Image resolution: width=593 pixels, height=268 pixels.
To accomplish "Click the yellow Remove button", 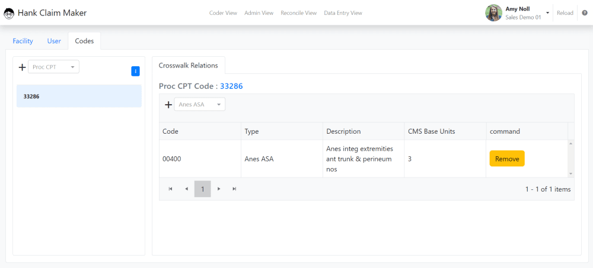I will point(507,159).
